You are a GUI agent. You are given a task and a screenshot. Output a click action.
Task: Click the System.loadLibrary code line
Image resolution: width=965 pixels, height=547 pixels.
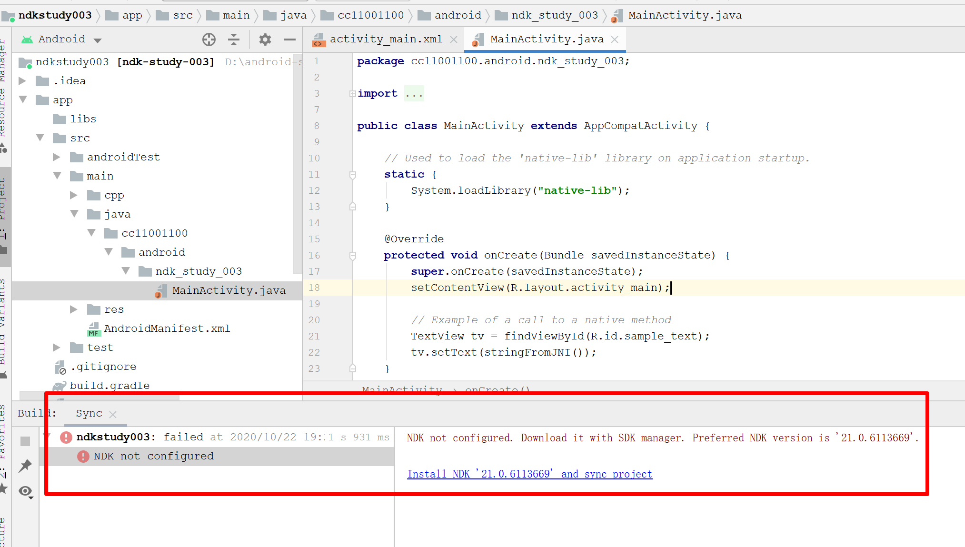point(520,191)
